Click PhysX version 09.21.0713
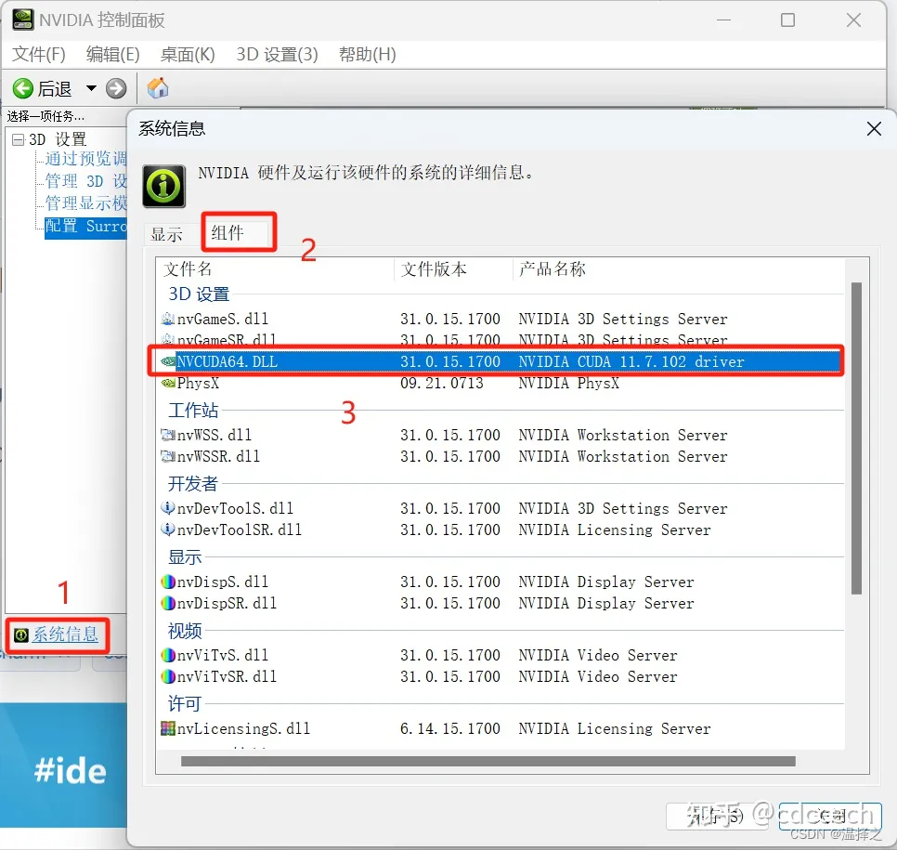Viewport: 897px width, 850px height. (442, 383)
